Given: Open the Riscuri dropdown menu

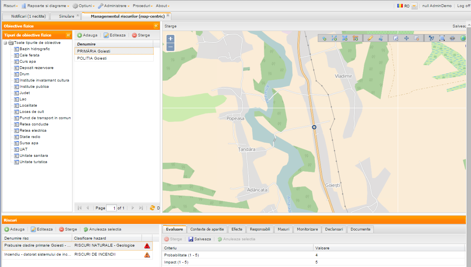Looking at the screenshot, I should (11, 6).
